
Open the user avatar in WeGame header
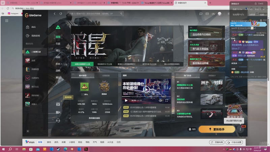(x=220, y=14)
